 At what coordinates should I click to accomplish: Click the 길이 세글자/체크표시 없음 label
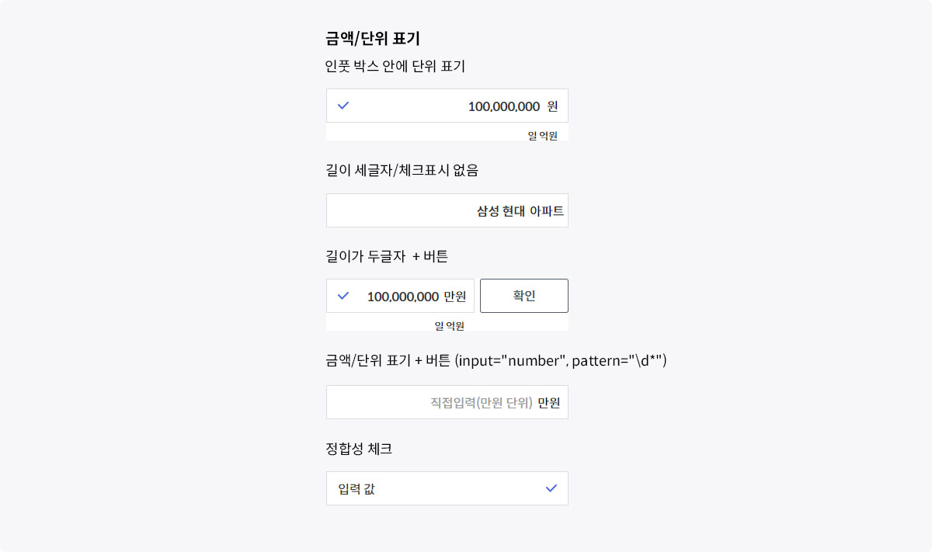click(402, 169)
